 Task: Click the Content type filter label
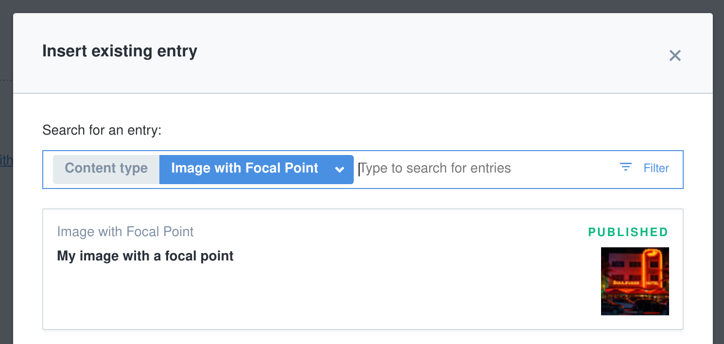[106, 169]
